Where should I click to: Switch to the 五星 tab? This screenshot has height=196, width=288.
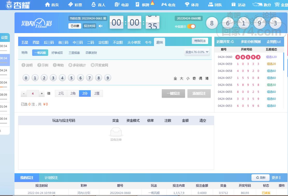point(25,42)
